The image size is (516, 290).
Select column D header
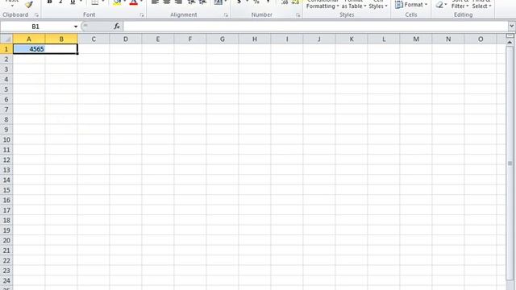(126, 39)
